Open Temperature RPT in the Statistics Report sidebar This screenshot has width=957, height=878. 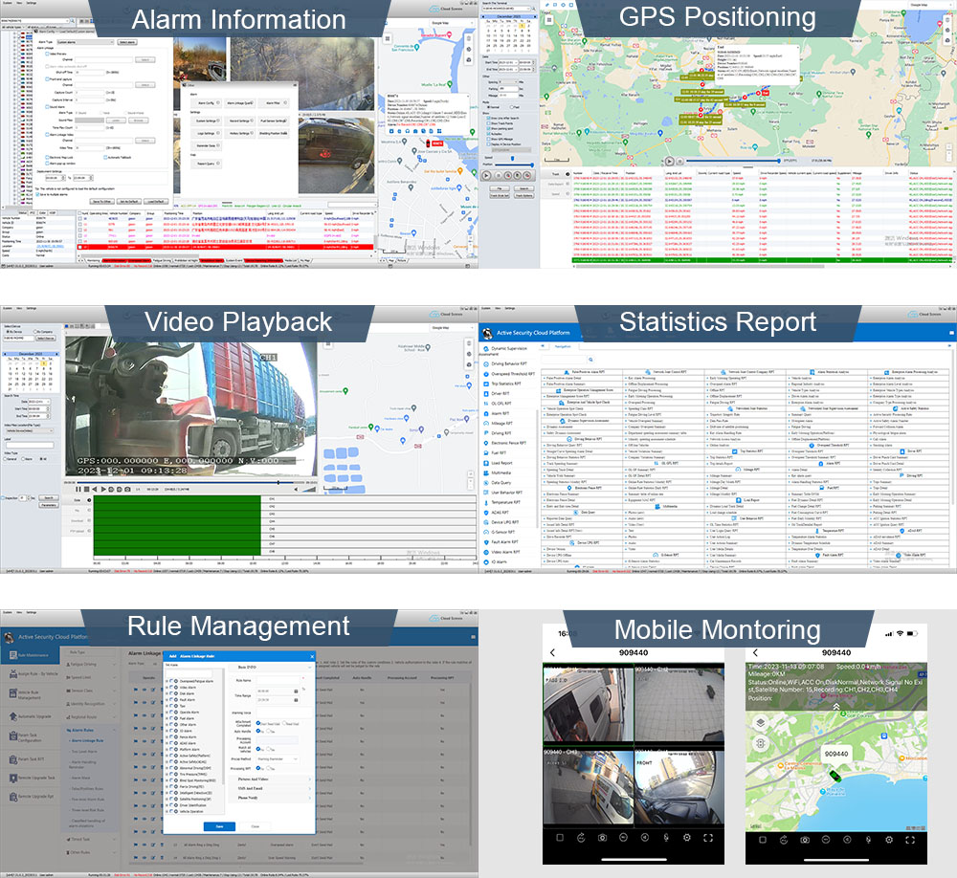click(506, 502)
